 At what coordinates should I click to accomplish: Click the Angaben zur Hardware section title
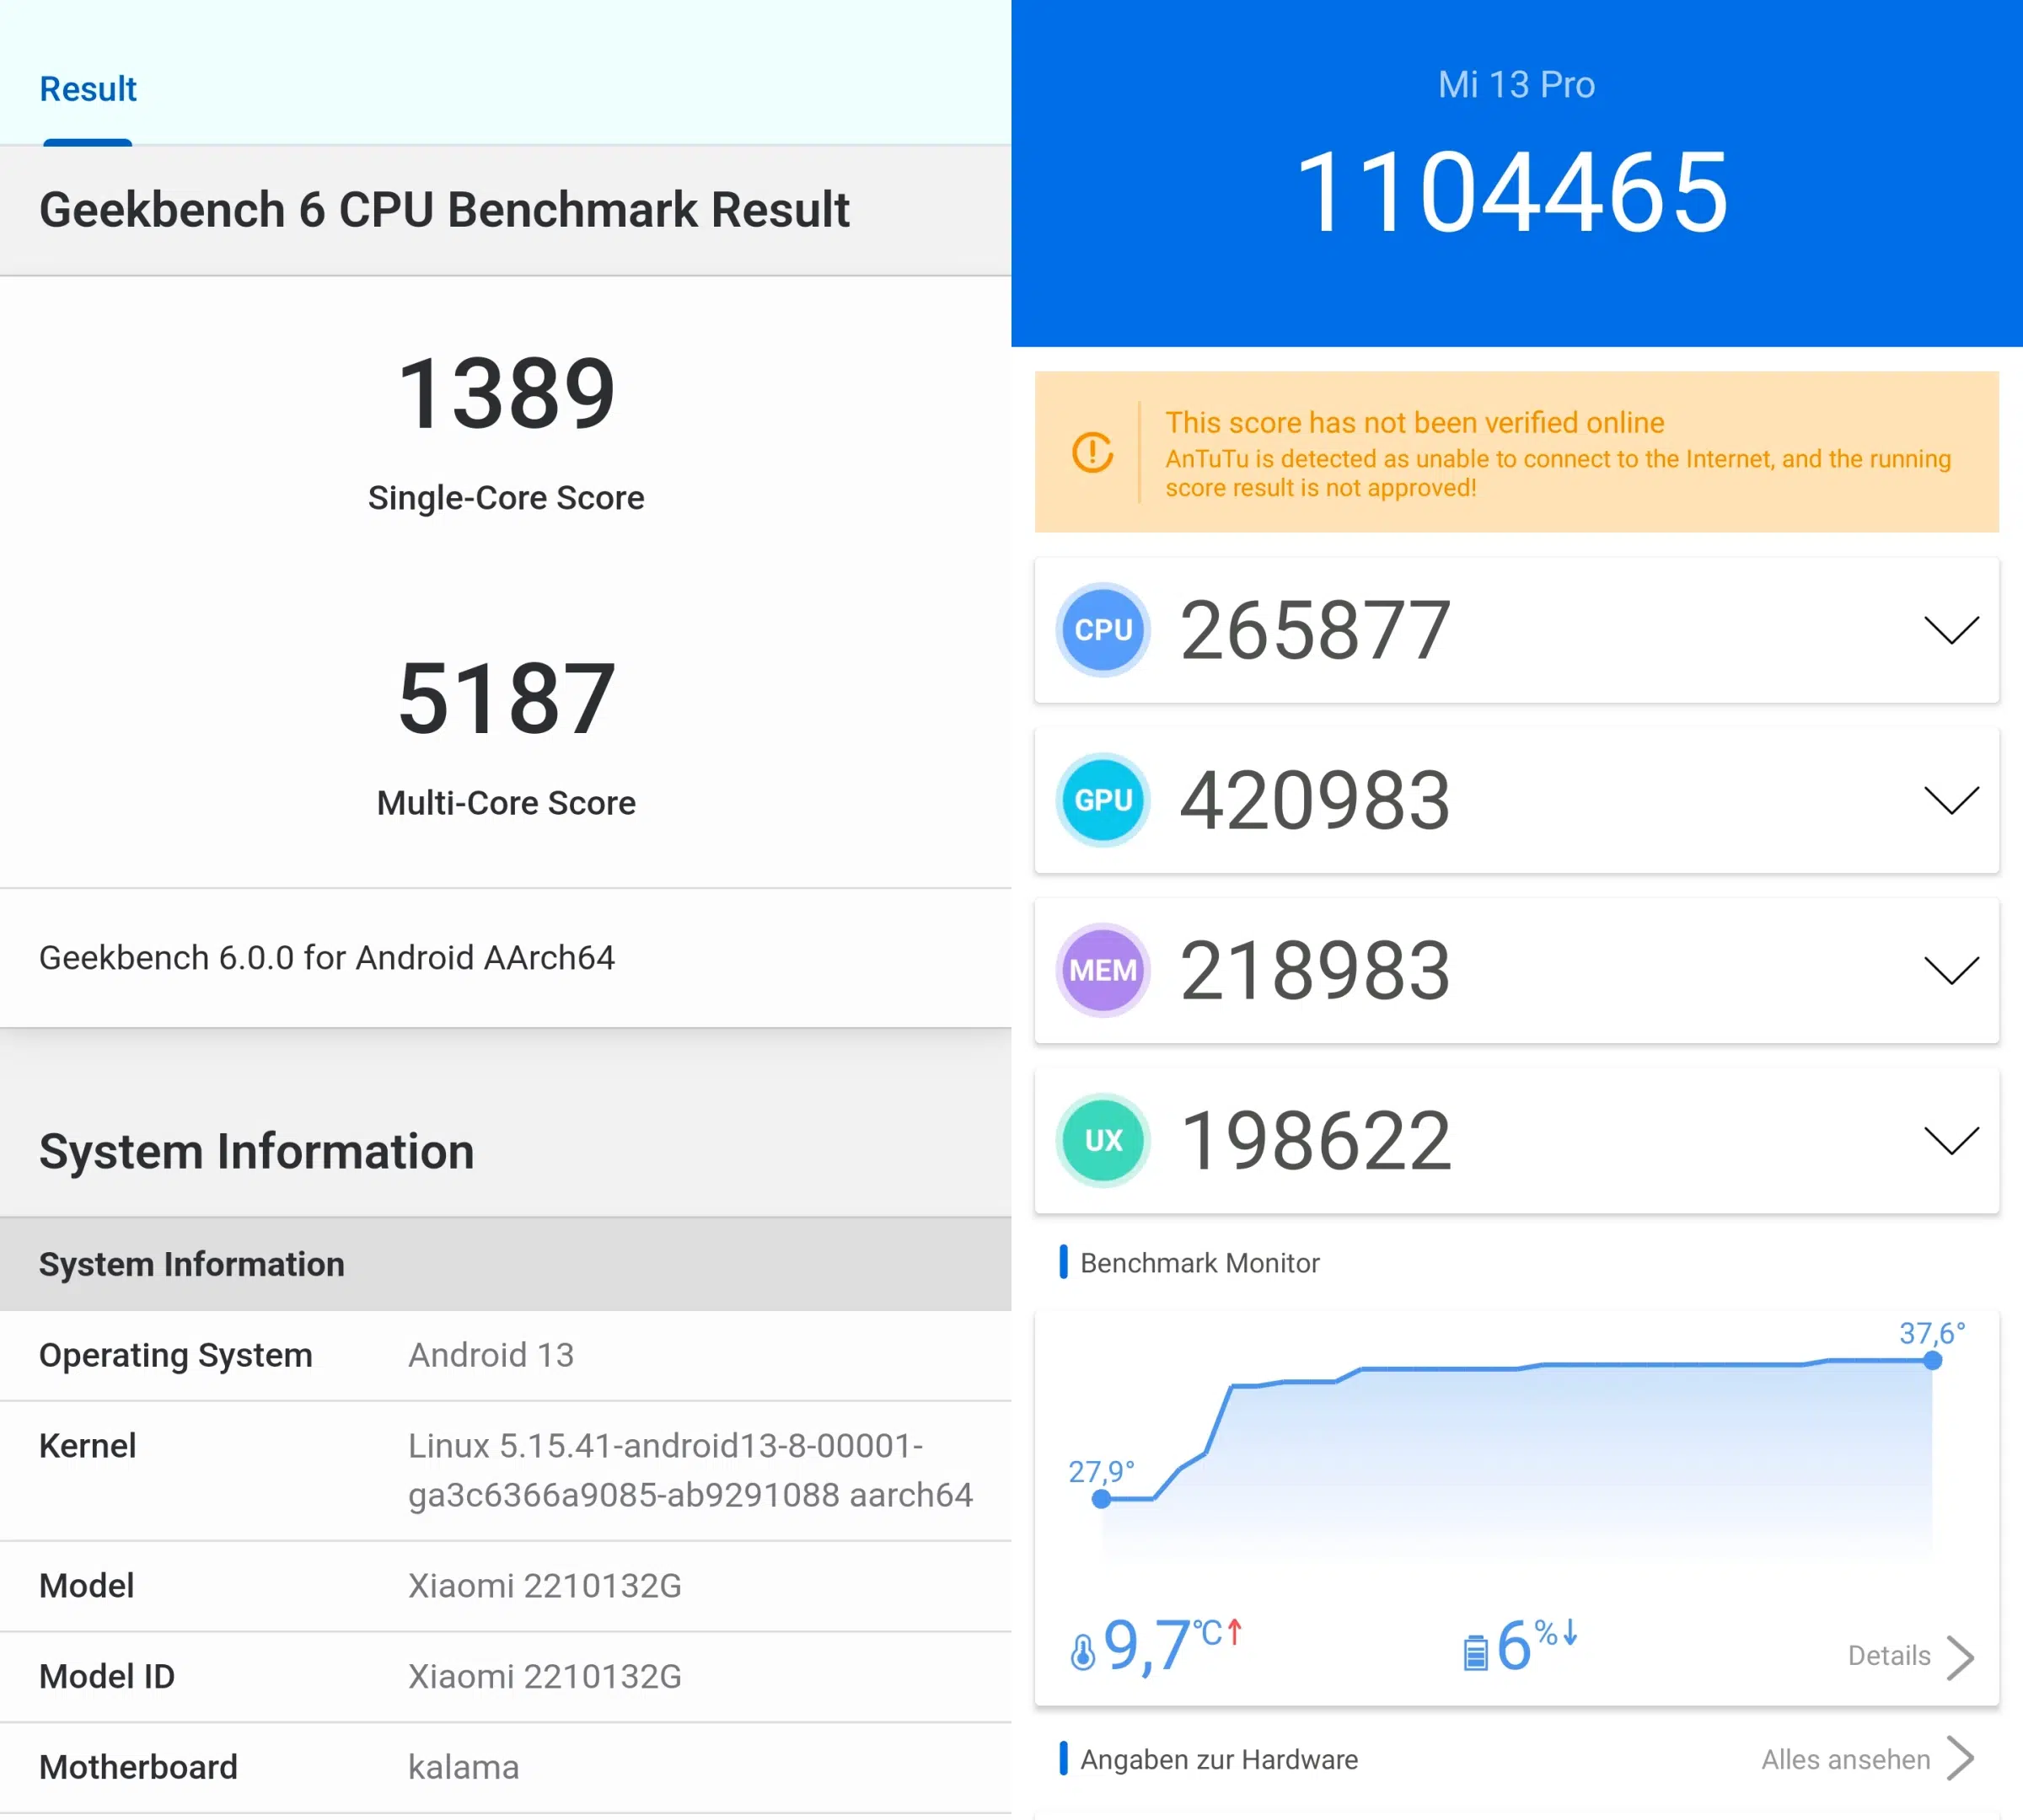1218,1760
